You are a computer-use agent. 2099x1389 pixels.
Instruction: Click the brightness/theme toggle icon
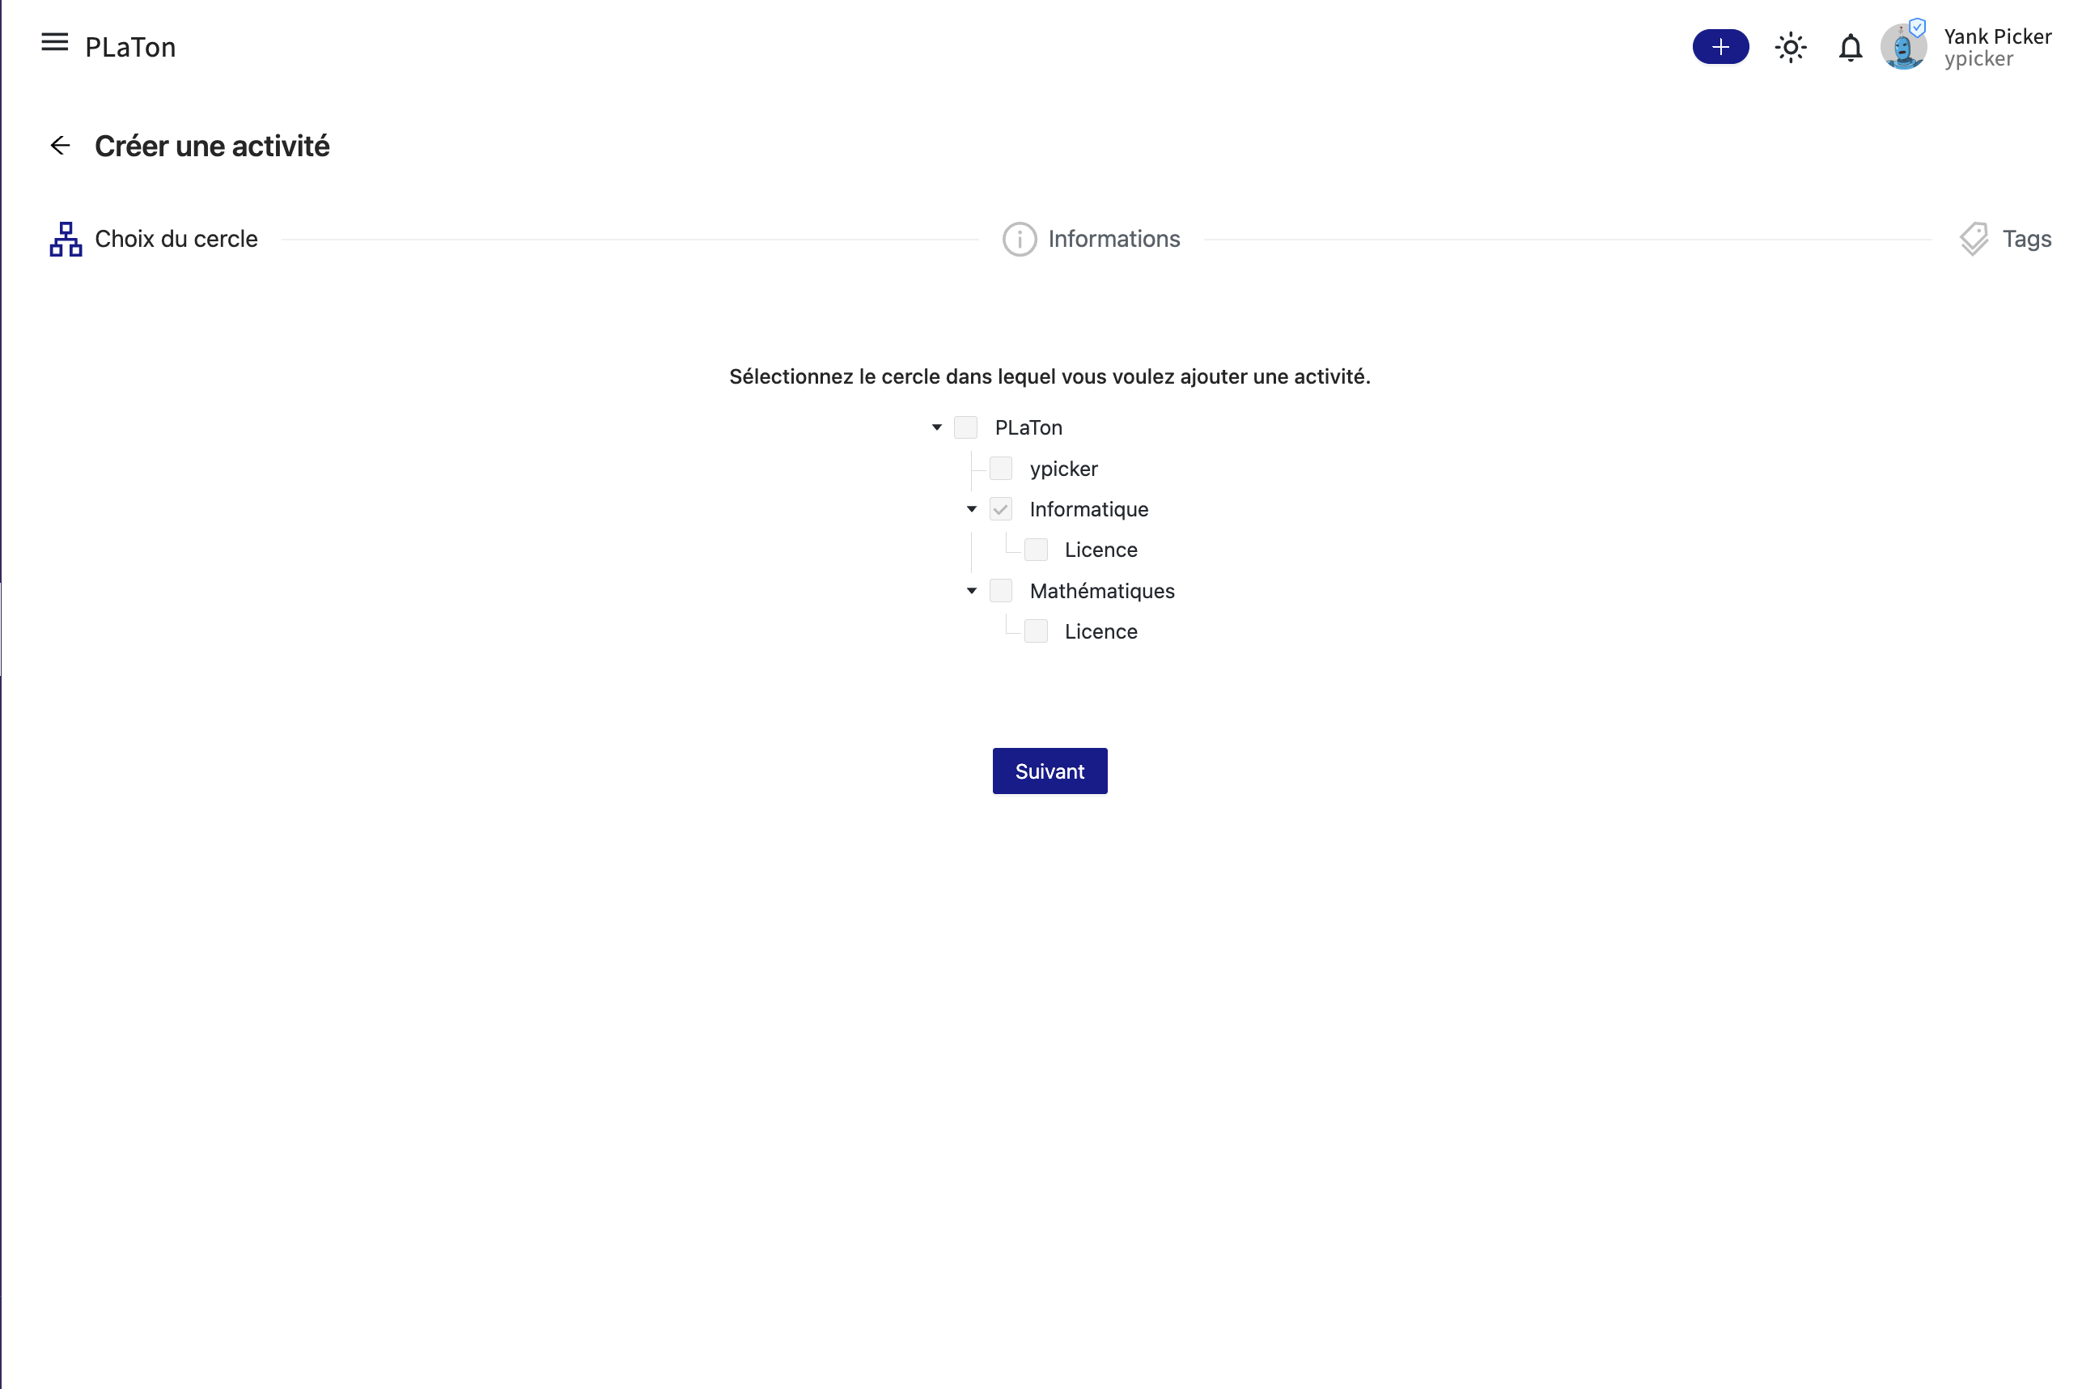(1791, 46)
